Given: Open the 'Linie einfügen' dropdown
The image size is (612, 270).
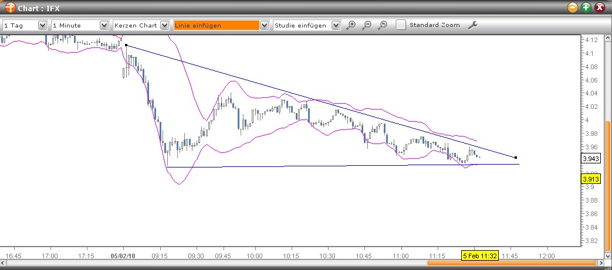Looking at the screenshot, I should pyautogui.click(x=264, y=25).
